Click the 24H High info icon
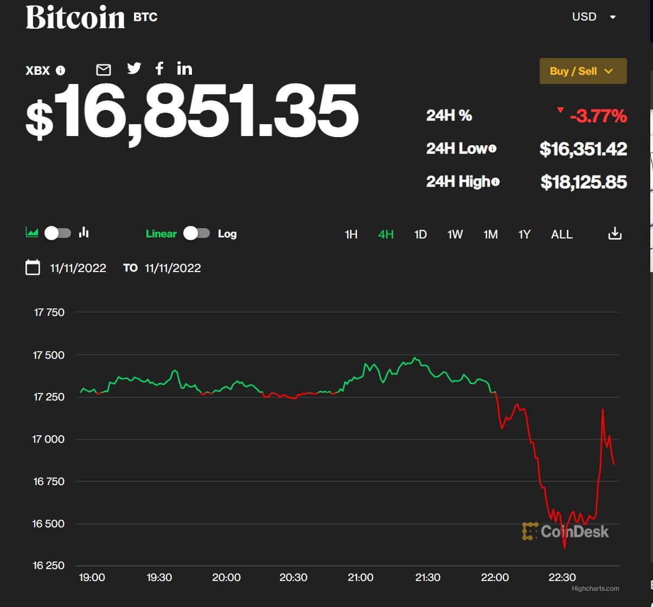Image resolution: width=653 pixels, height=607 pixels. coord(496,182)
